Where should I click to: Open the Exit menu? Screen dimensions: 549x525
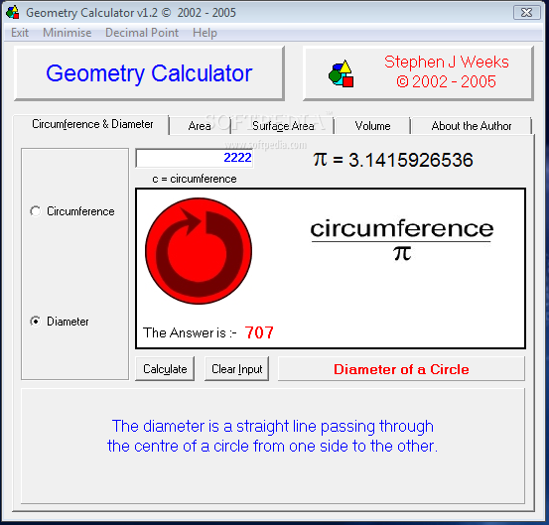tap(20, 33)
